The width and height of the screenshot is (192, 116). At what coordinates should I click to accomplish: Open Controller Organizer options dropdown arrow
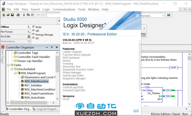click(x=47, y=47)
